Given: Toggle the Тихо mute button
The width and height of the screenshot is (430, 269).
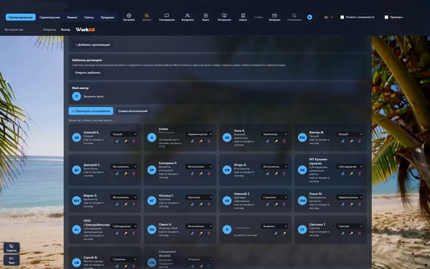Looking at the screenshot, I should point(11,260).
